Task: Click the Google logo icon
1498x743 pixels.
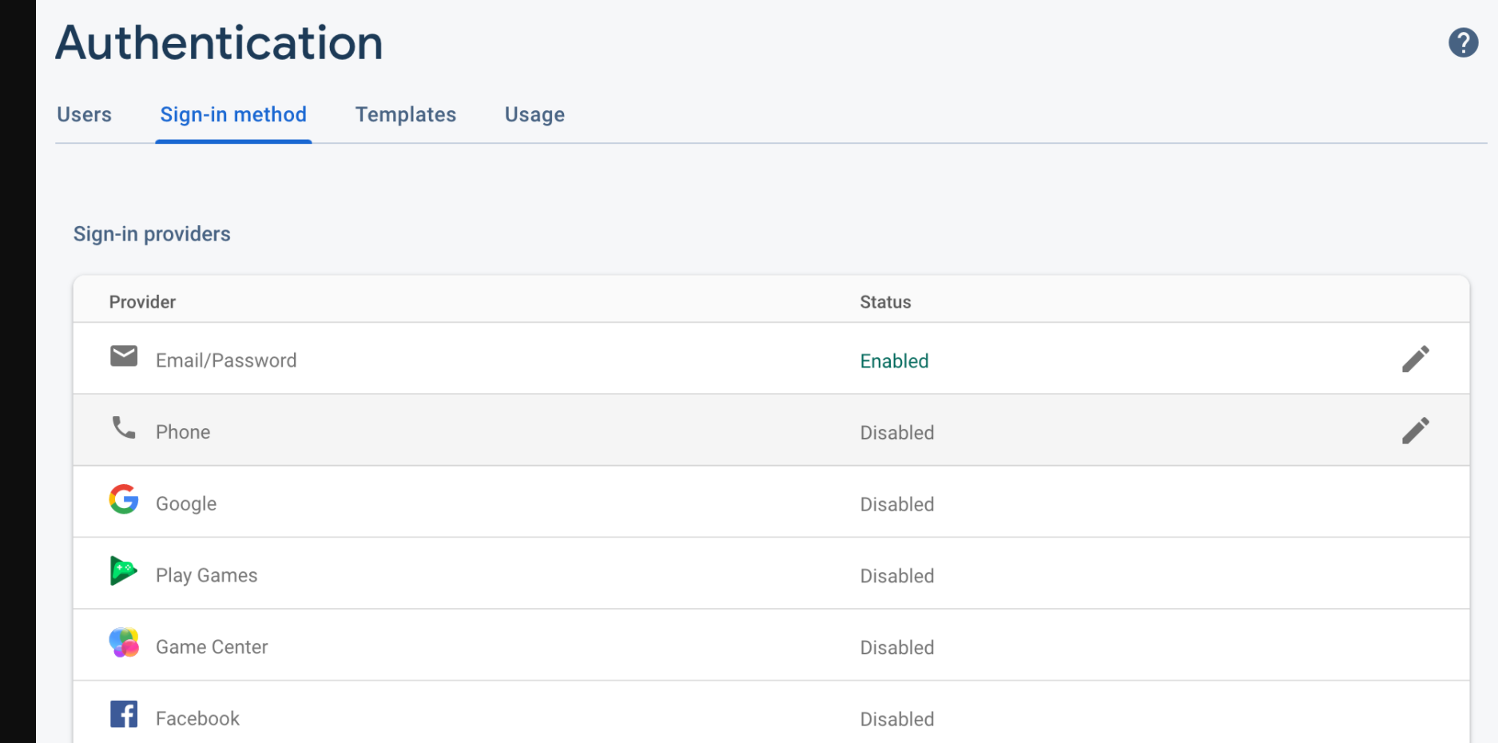Action: click(124, 499)
